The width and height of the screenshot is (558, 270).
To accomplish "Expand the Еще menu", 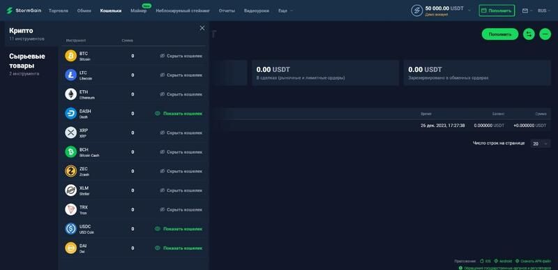I will [x=285, y=10].
